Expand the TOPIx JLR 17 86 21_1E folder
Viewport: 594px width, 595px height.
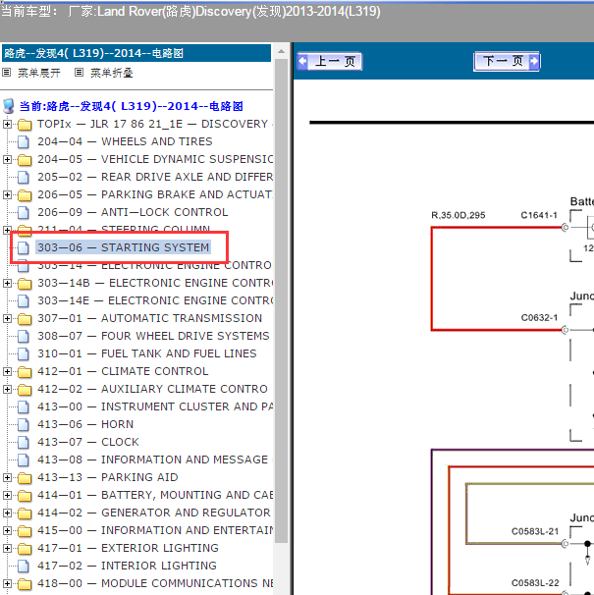pyautogui.click(x=7, y=124)
